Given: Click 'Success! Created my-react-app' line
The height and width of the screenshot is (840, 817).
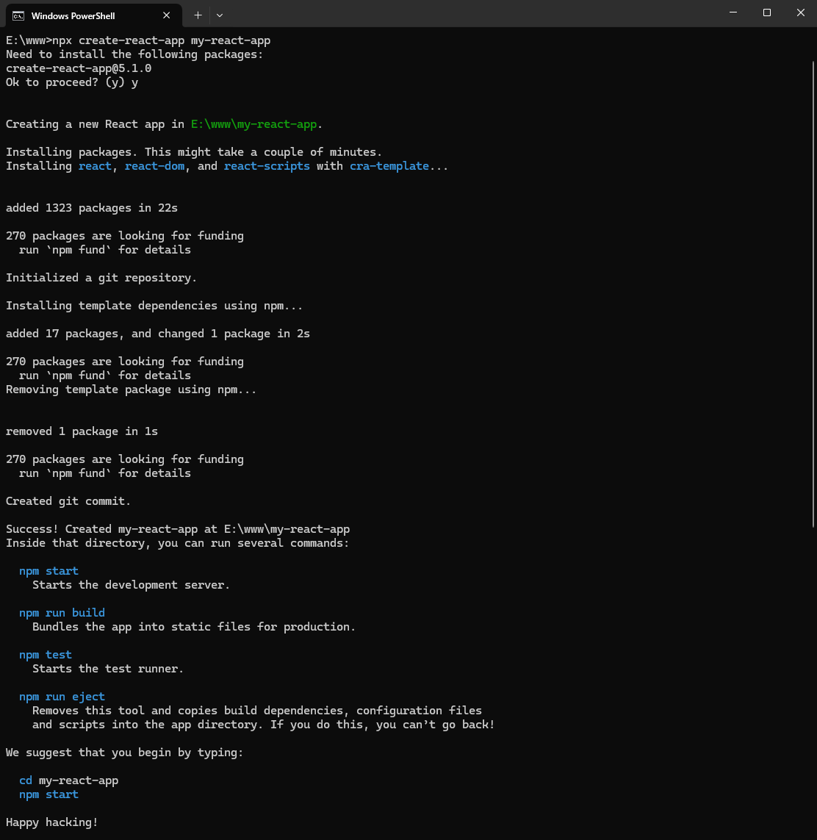Looking at the screenshot, I should click(178, 529).
